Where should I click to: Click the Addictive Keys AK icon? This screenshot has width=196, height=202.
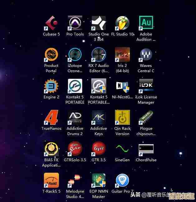99,117
